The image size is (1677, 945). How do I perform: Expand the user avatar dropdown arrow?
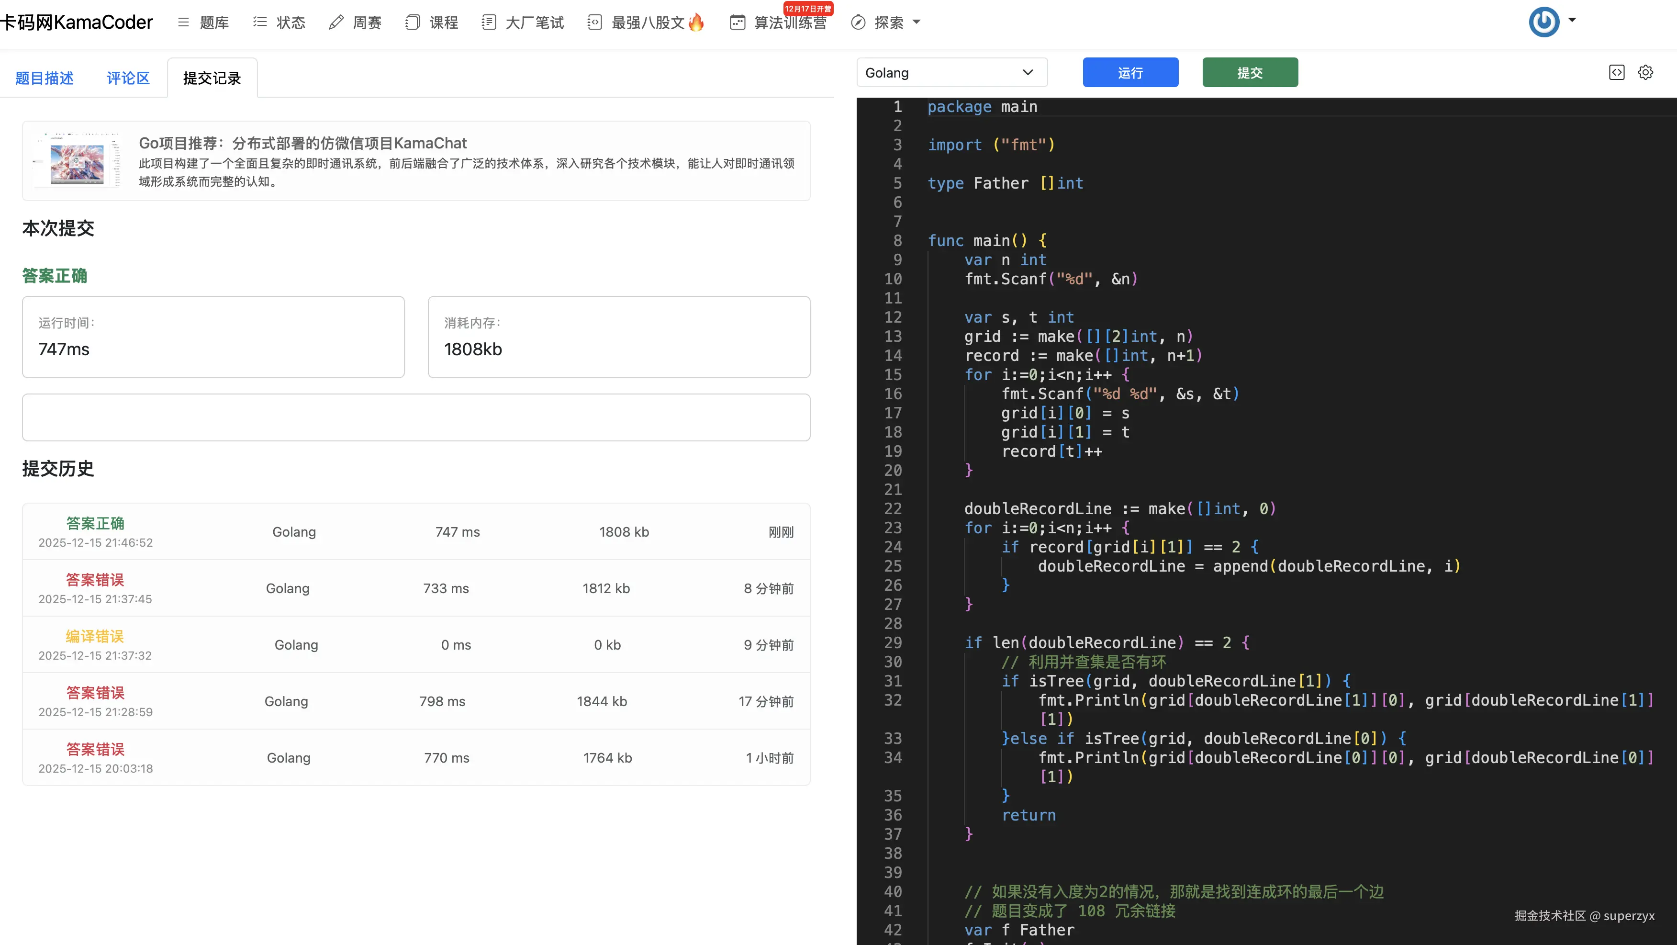(1572, 20)
